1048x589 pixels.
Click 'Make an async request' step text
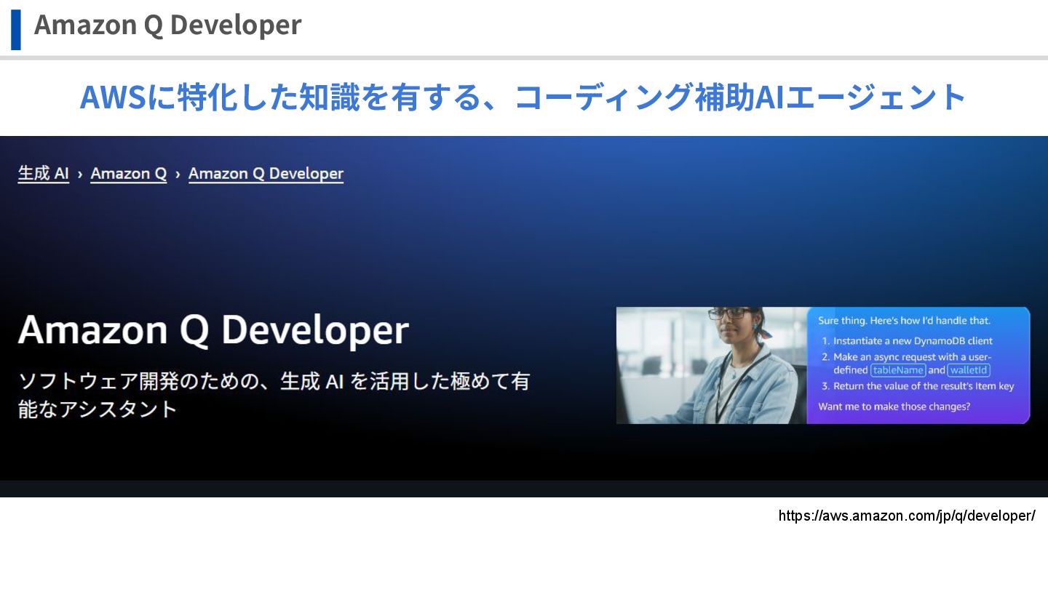(913, 363)
